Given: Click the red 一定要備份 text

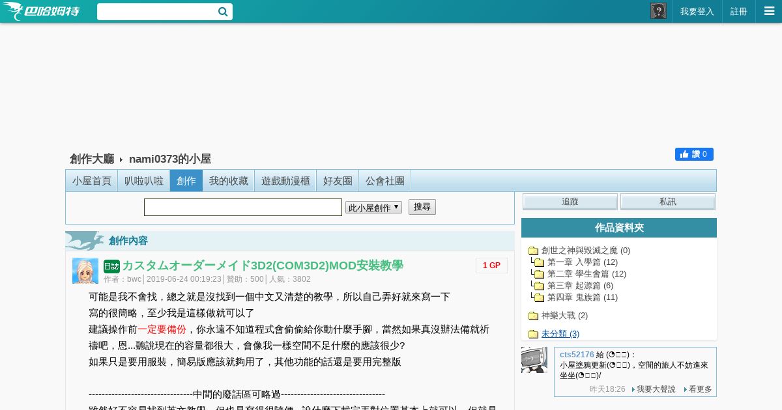Looking at the screenshot, I should [162, 329].
